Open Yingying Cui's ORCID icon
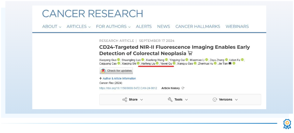This screenshot has height=133, width=294. [x=187, y=60]
